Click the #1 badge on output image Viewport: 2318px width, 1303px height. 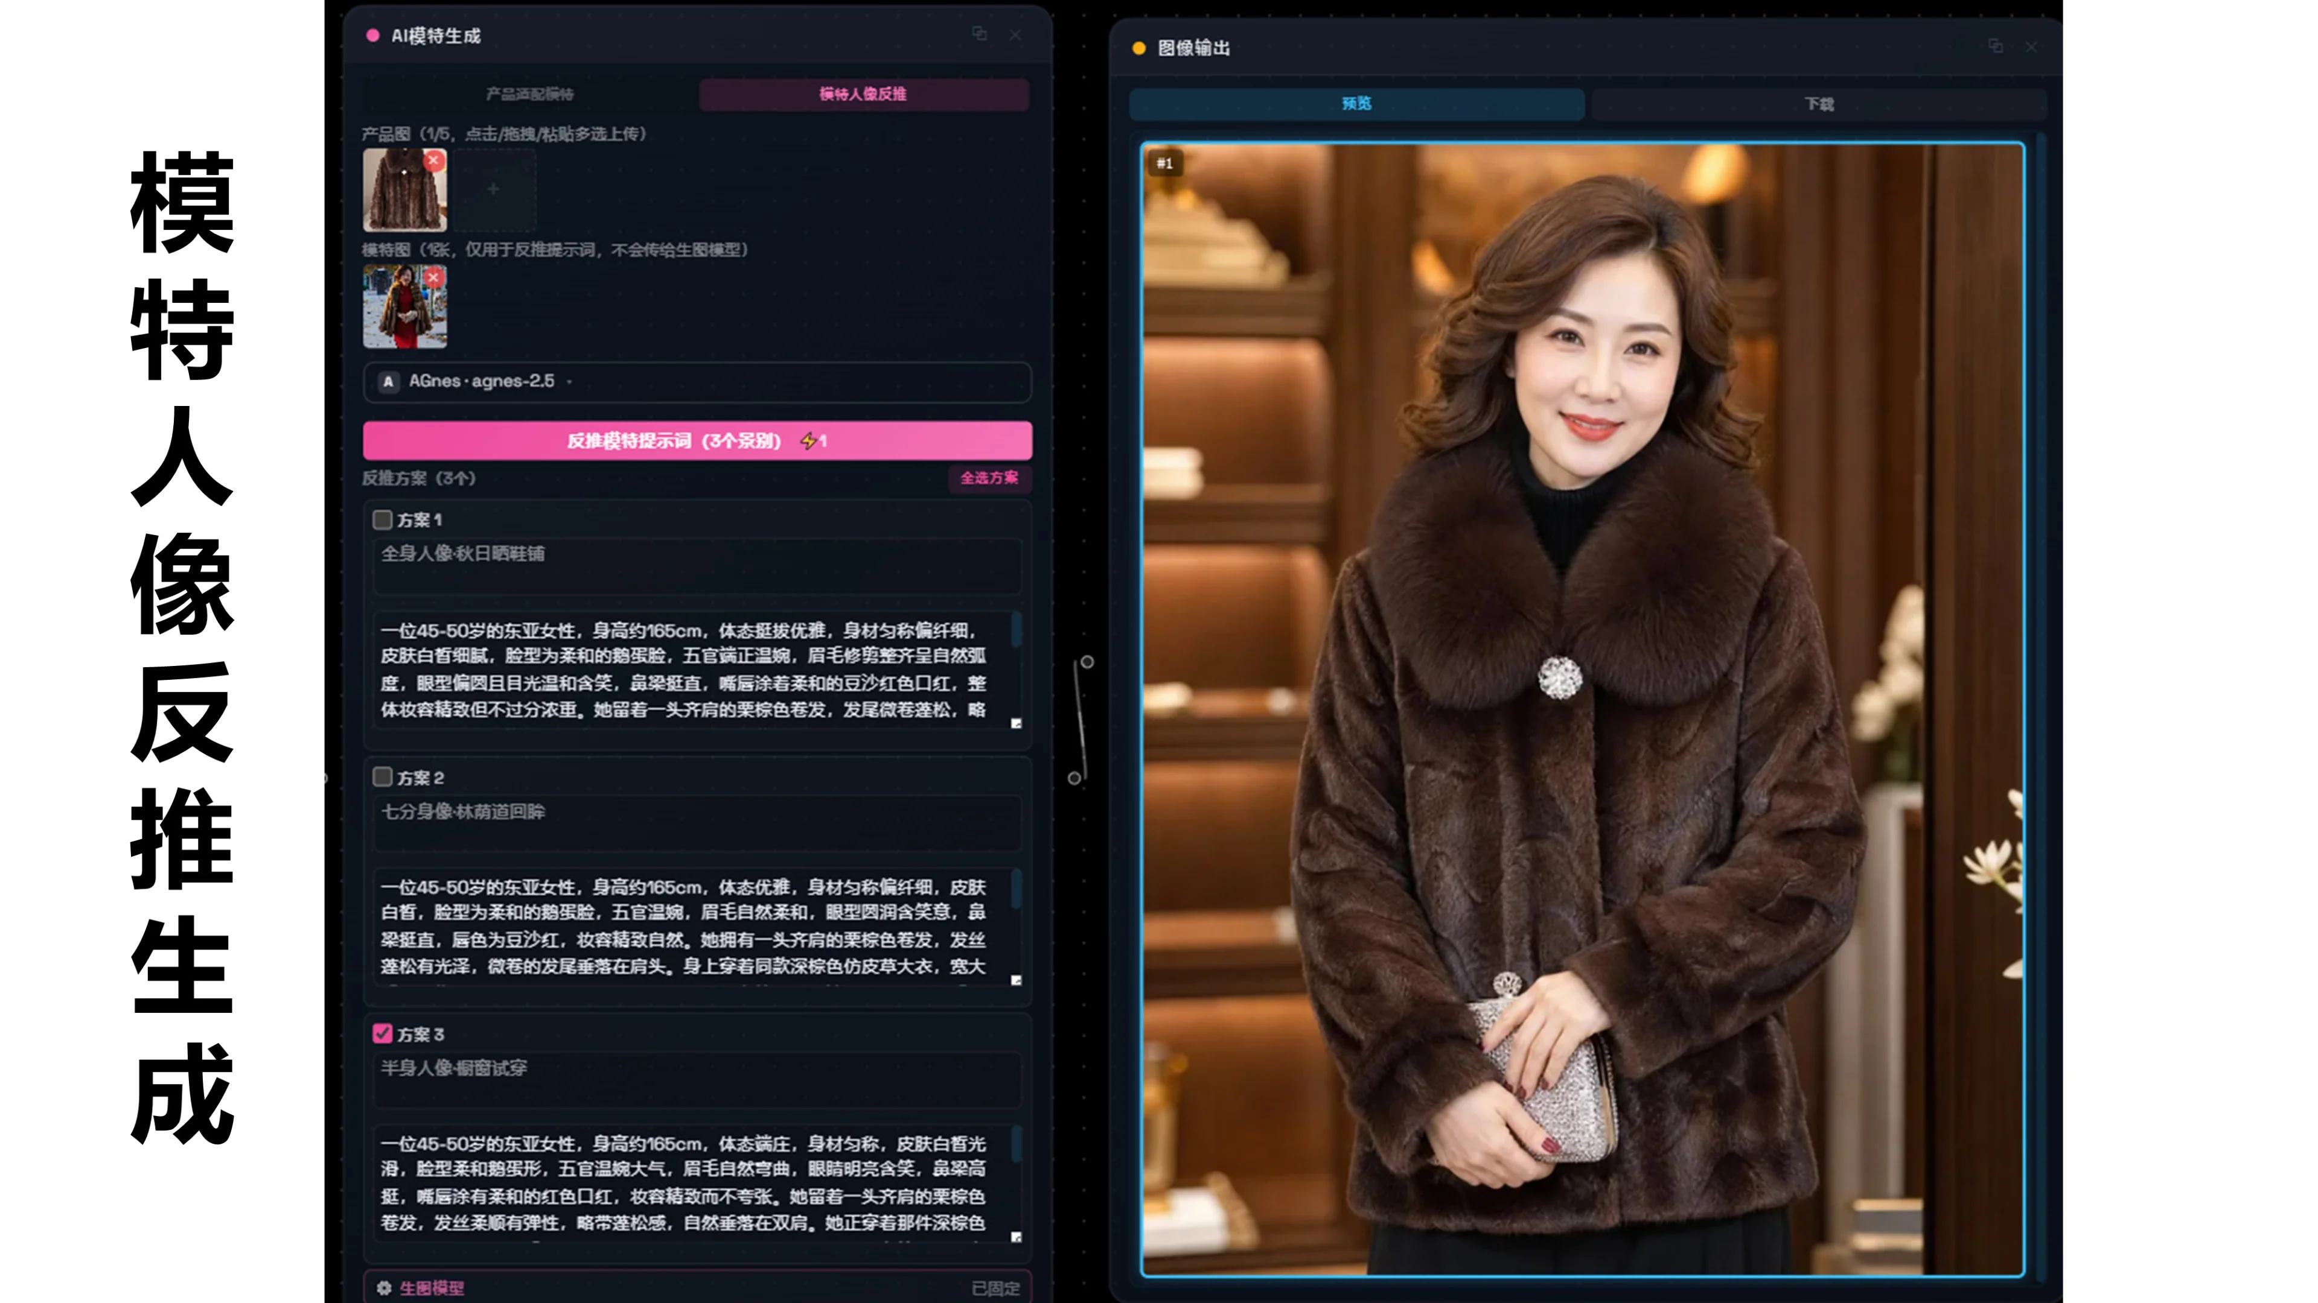[1165, 163]
